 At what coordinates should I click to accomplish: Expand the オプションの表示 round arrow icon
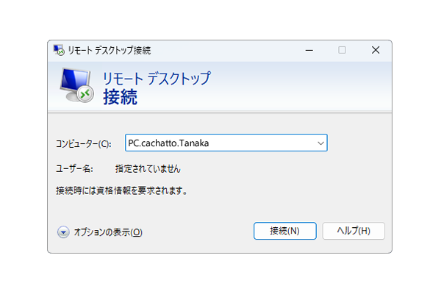pos(63,232)
